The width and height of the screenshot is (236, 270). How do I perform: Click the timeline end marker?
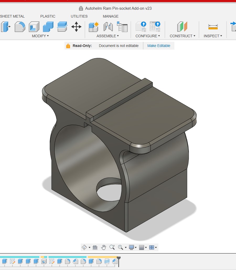coord(119,261)
